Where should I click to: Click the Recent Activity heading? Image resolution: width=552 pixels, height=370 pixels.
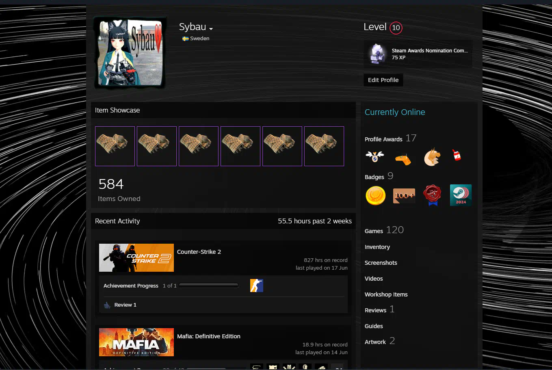(x=117, y=221)
